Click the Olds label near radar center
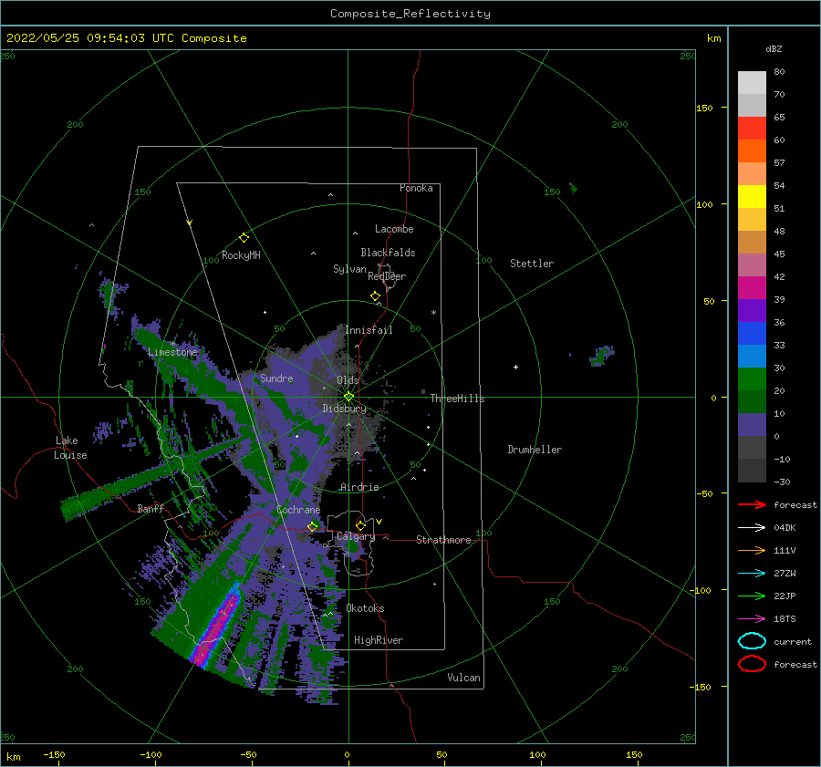This screenshot has width=821, height=767. [348, 380]
